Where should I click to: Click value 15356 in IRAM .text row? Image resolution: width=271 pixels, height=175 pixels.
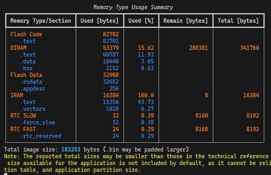(111, 102)
